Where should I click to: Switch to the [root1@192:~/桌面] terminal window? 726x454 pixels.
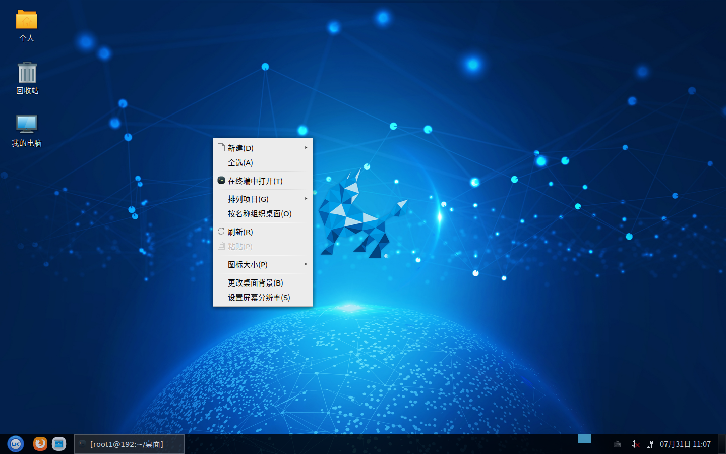(x=129, y=444)
